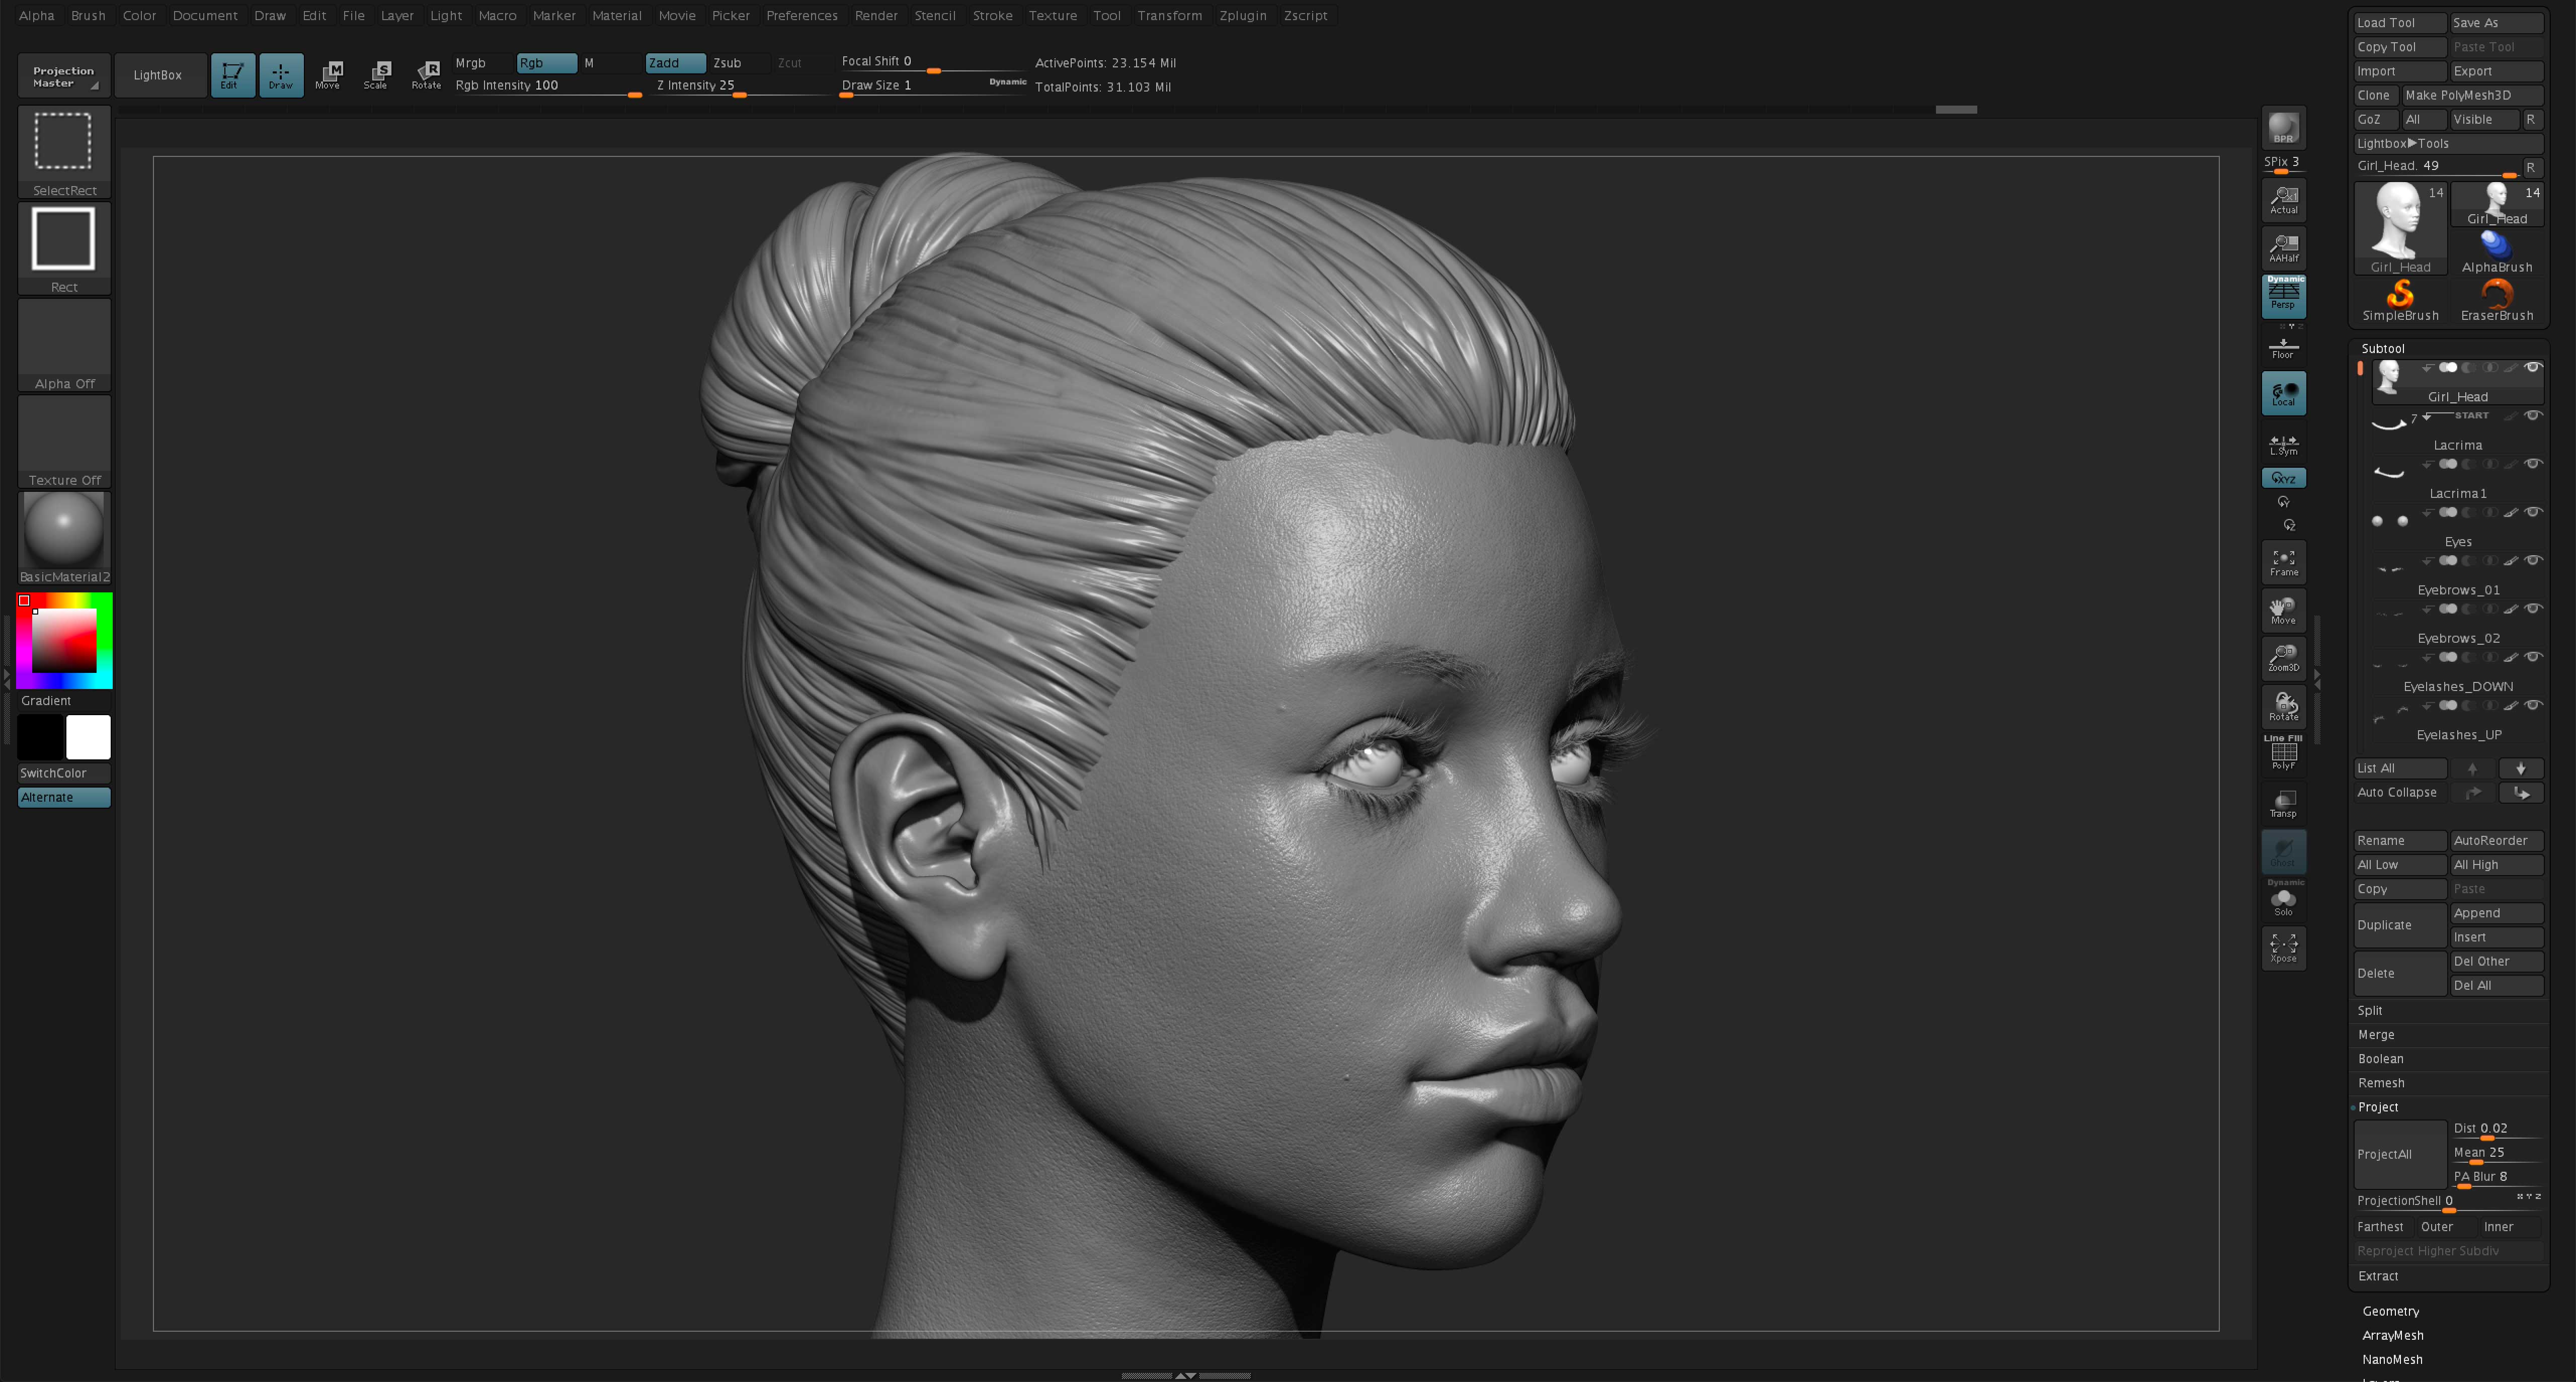Select EraserBrush tool icon

[x=2497, y=299]
